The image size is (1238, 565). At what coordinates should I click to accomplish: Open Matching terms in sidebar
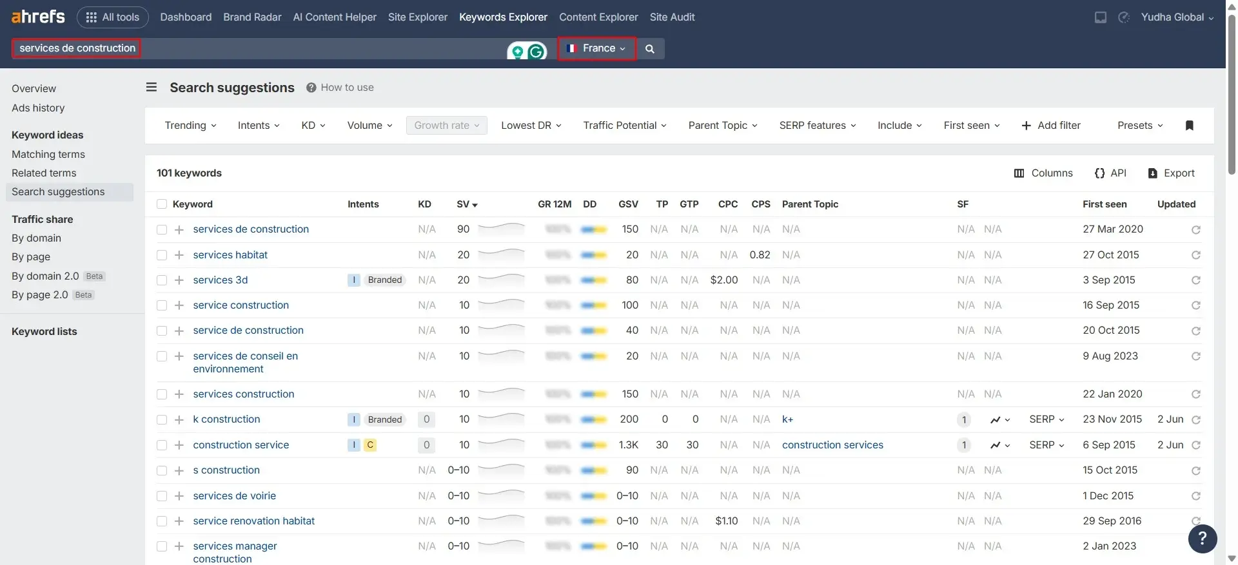pos(48,155)
